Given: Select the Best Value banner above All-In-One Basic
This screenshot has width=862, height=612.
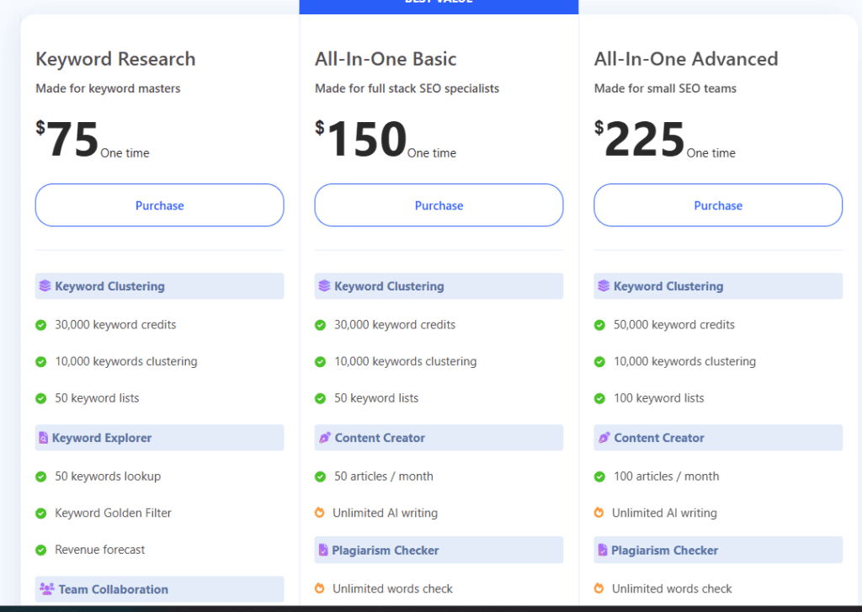Looking at the screenshot, I should 439,5.
